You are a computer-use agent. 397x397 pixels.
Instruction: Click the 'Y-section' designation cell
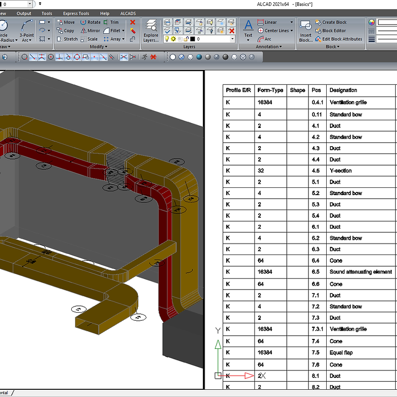pos(361,171)
